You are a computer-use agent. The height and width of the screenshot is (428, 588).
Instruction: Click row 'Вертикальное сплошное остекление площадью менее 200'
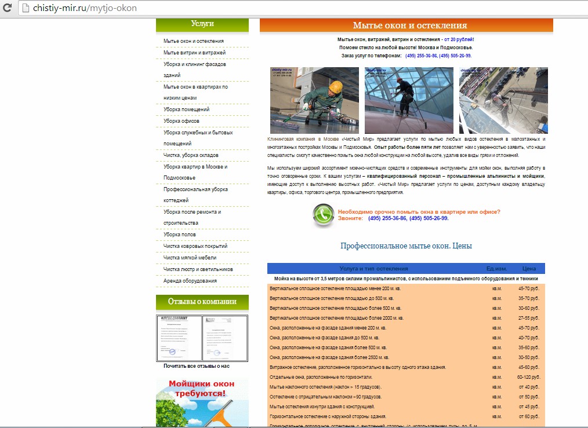406,288
